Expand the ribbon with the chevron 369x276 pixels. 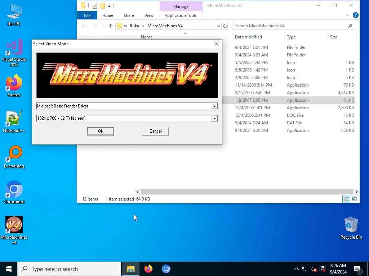[347, 15]
